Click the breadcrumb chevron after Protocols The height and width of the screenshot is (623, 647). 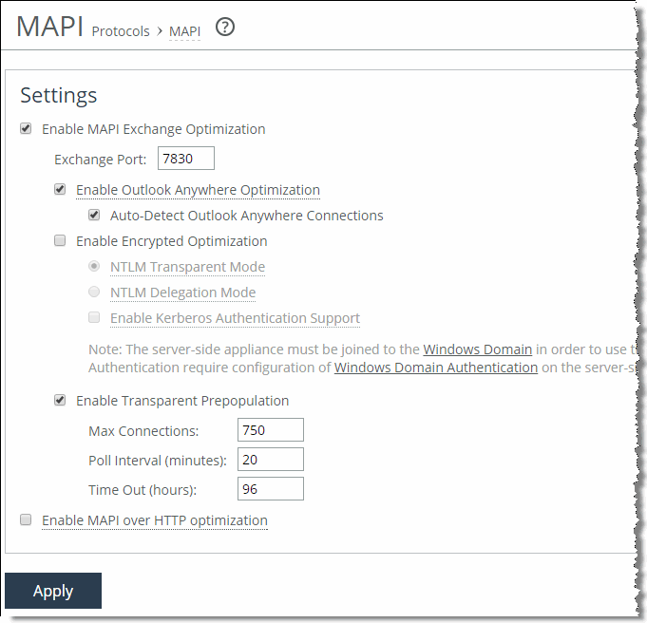160,31
